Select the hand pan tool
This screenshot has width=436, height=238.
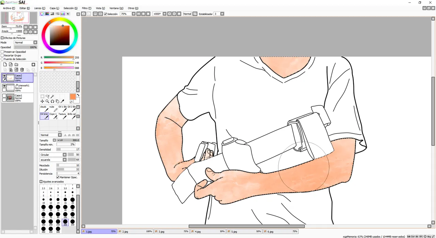tap(57, 101)
